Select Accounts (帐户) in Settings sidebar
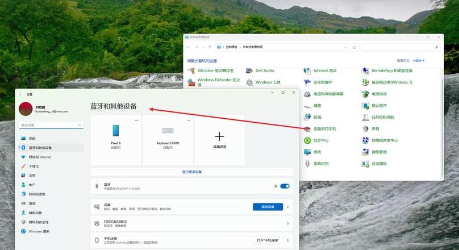 (x=51, y=185)
